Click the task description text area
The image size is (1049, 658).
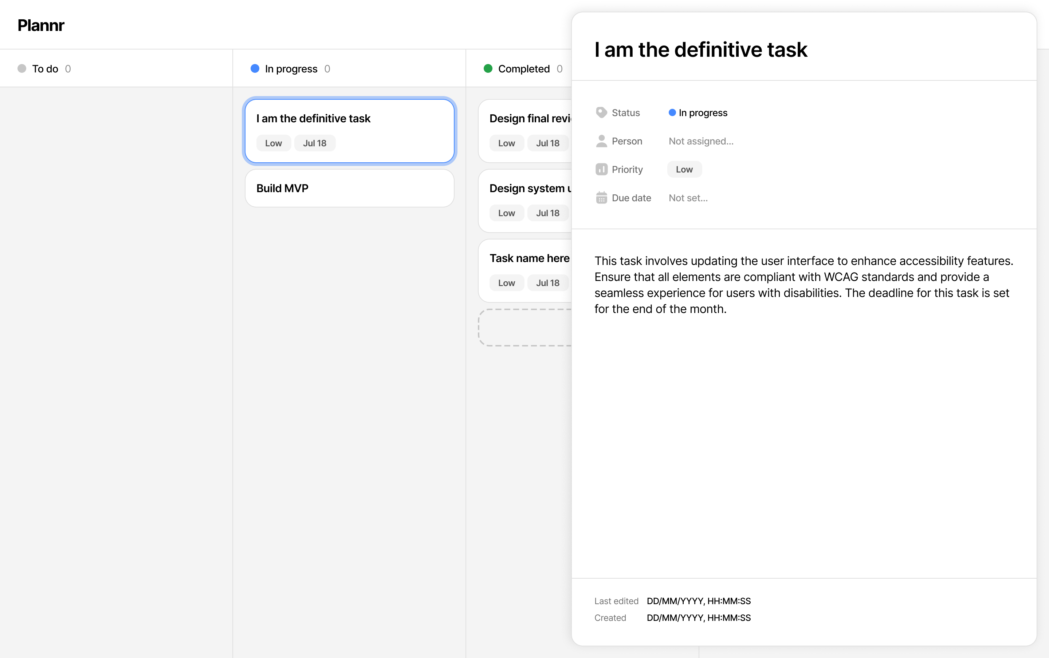pyautogui.click(x=804, y=285)
